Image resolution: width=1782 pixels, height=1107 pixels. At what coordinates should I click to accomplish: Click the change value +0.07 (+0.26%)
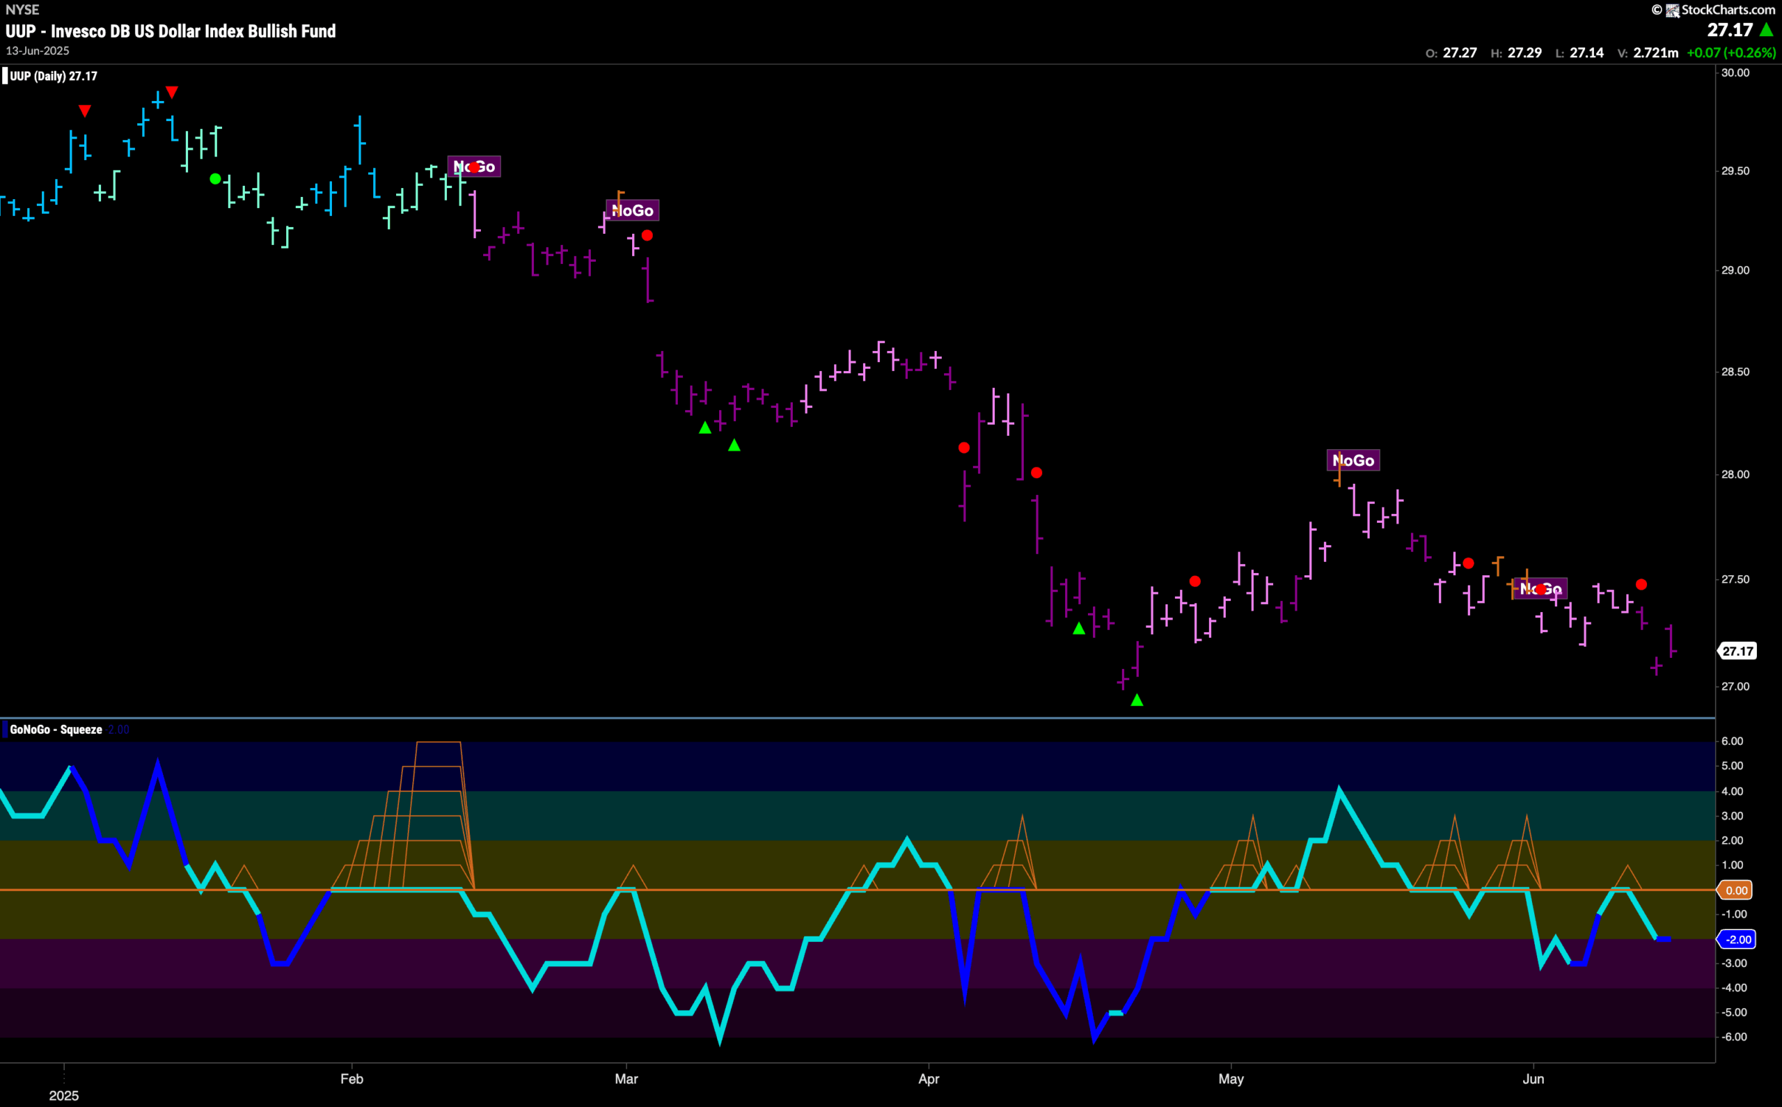[1730, 53]
